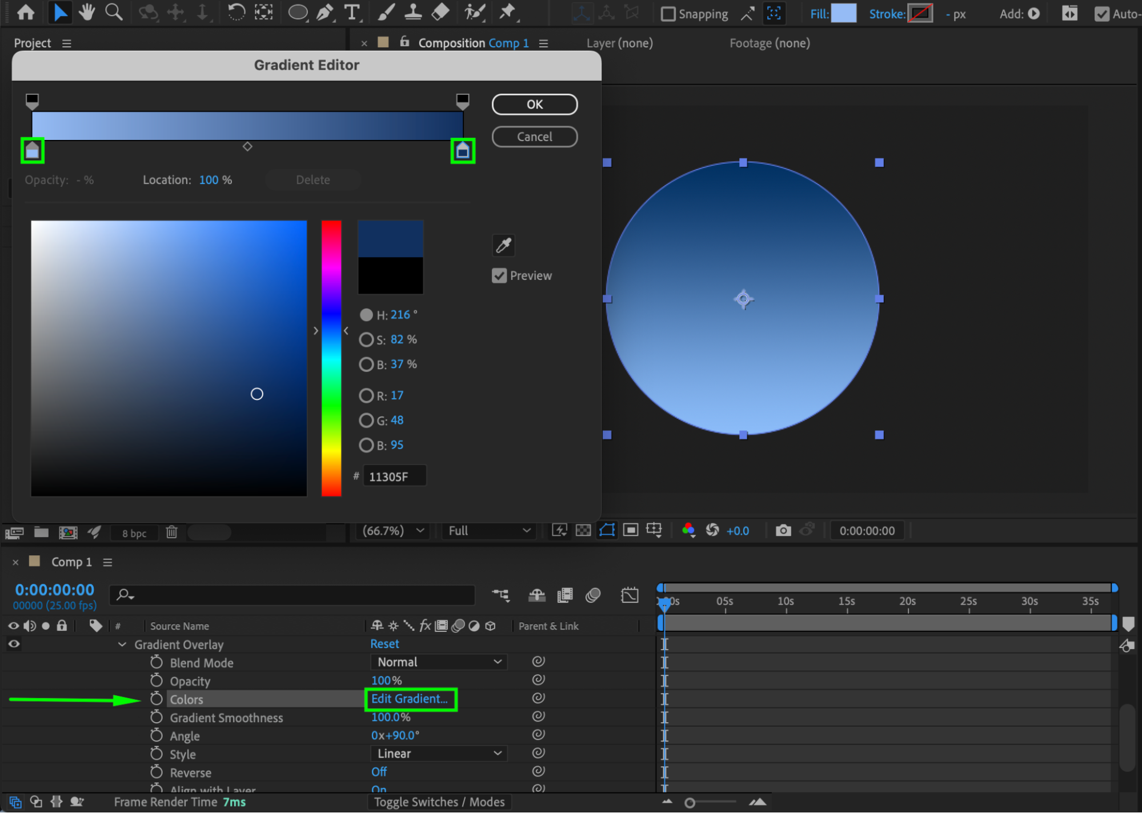Select the left color stop on gradient bar
1142x813 pixels.
(32, 150)
